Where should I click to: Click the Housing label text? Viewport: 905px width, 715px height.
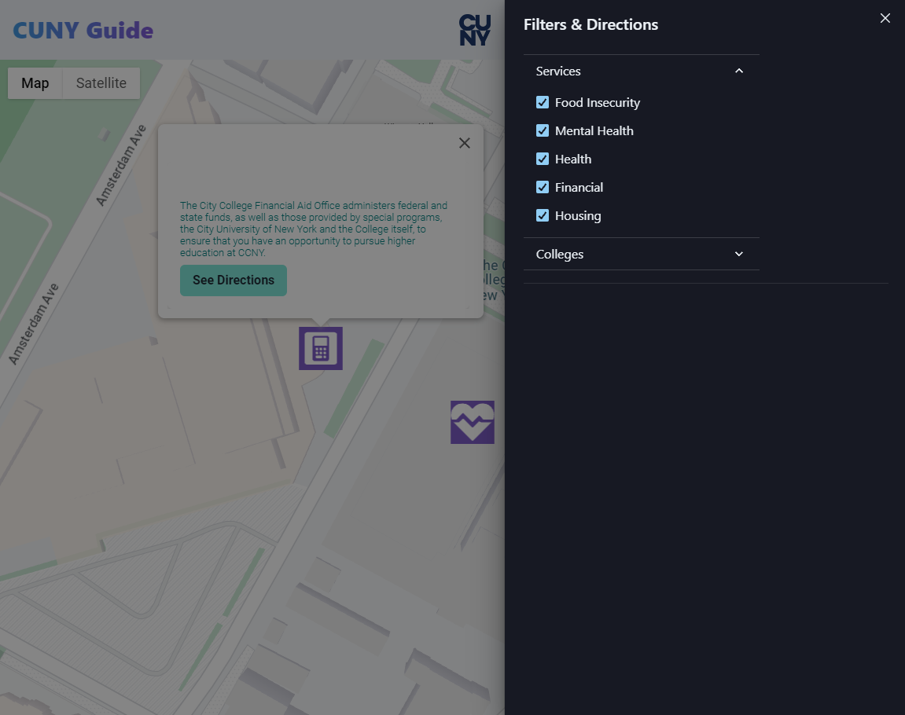(578, 215)
